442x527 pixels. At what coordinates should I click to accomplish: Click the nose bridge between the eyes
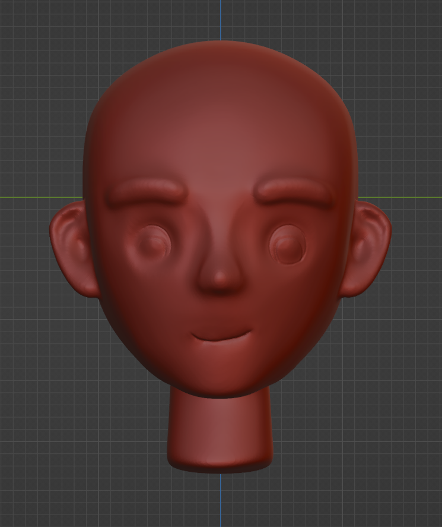click(221, 232)
